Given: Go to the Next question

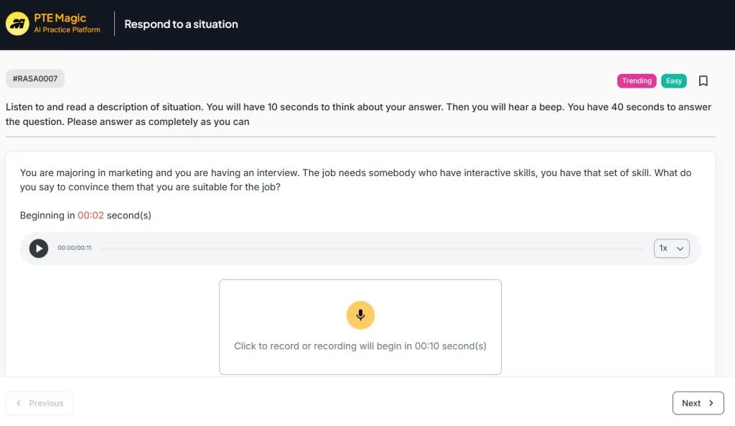Looking at the screenshot, I should pos(698,403).
